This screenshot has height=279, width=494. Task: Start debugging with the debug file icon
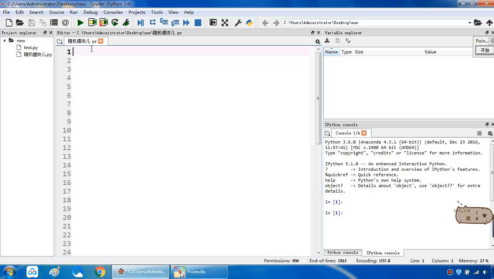click(141, 23)
